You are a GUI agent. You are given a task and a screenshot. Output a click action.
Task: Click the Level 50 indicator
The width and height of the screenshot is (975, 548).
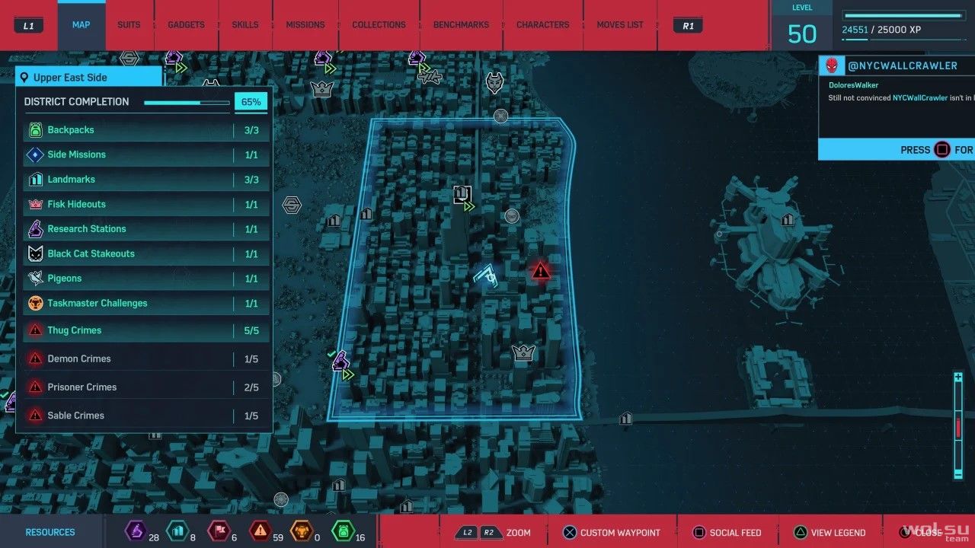802,27
